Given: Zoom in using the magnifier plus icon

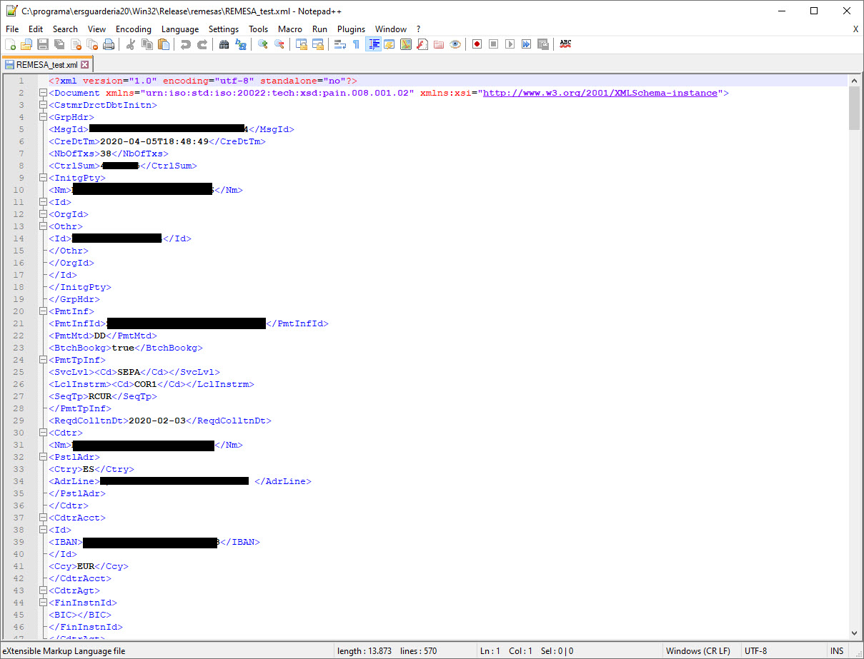Looking at the screenshot, I should [x=262, y=44].
